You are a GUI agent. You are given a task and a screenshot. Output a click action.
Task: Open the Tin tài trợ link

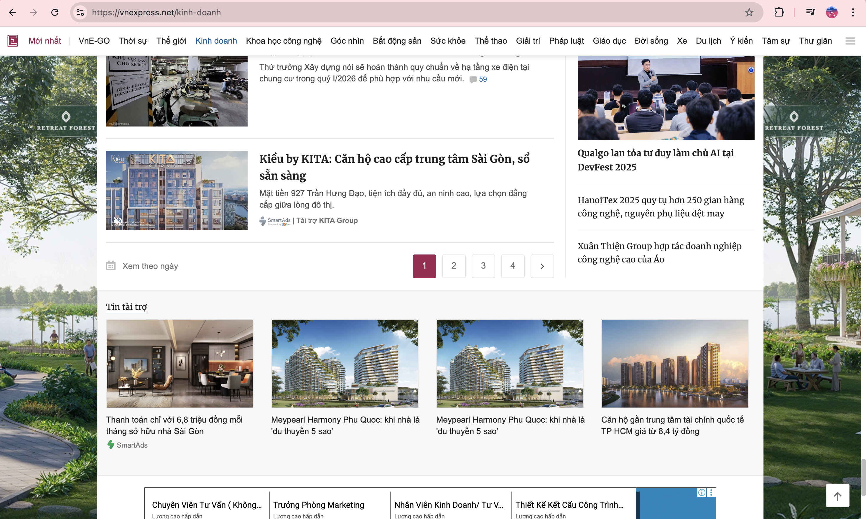126,307
